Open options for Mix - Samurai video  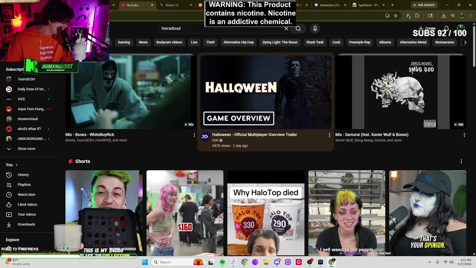click(x=464, y=135)
